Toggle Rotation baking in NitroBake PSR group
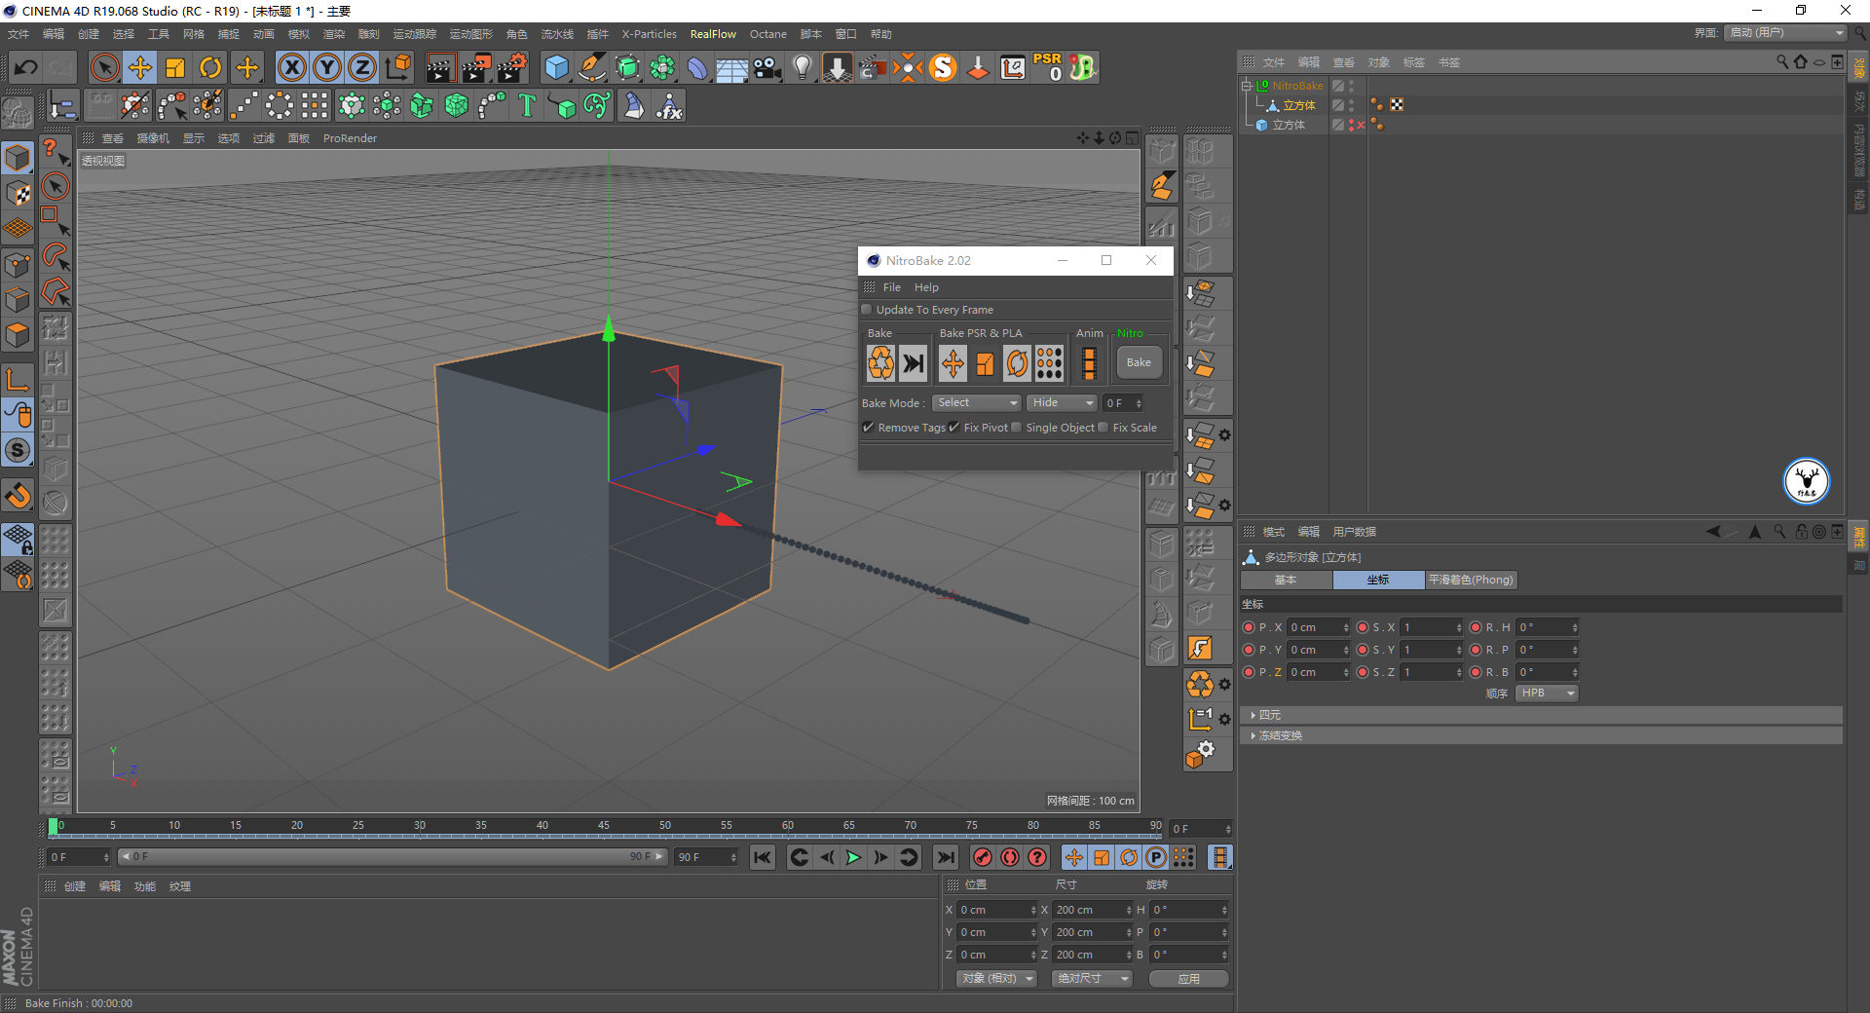Image resolution: width=1870 pixels, height=1013 pixels. [1017, 363]
